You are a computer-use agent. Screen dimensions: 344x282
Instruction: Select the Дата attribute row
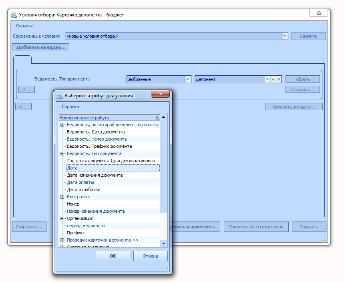[x=113, y=168]
